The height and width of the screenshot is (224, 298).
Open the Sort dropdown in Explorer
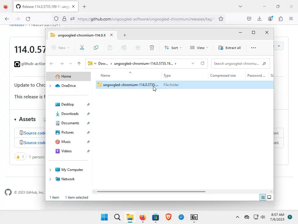tap(173, 48)
